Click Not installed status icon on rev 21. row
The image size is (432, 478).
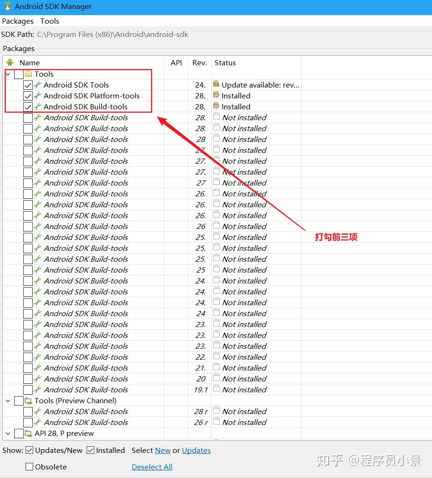216,367
